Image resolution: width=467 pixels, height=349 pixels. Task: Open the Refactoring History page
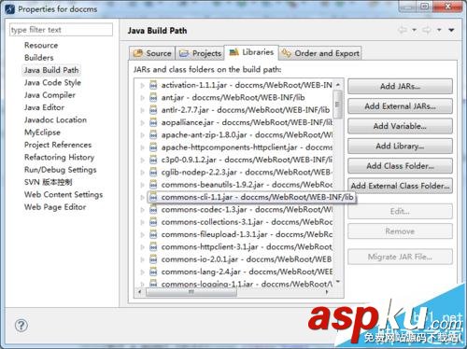[x=59, y=157]
